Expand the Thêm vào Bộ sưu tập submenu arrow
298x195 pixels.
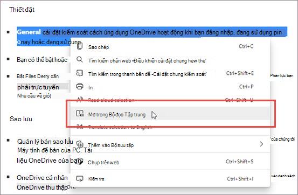(261, 144)
